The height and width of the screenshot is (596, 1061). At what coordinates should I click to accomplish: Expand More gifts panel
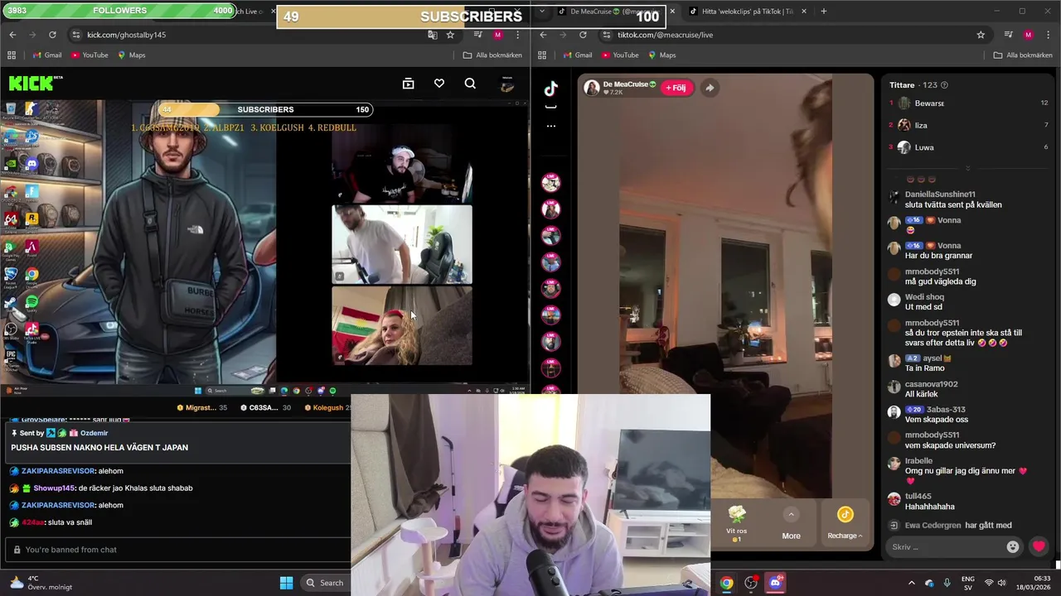[x=791, y=525]
